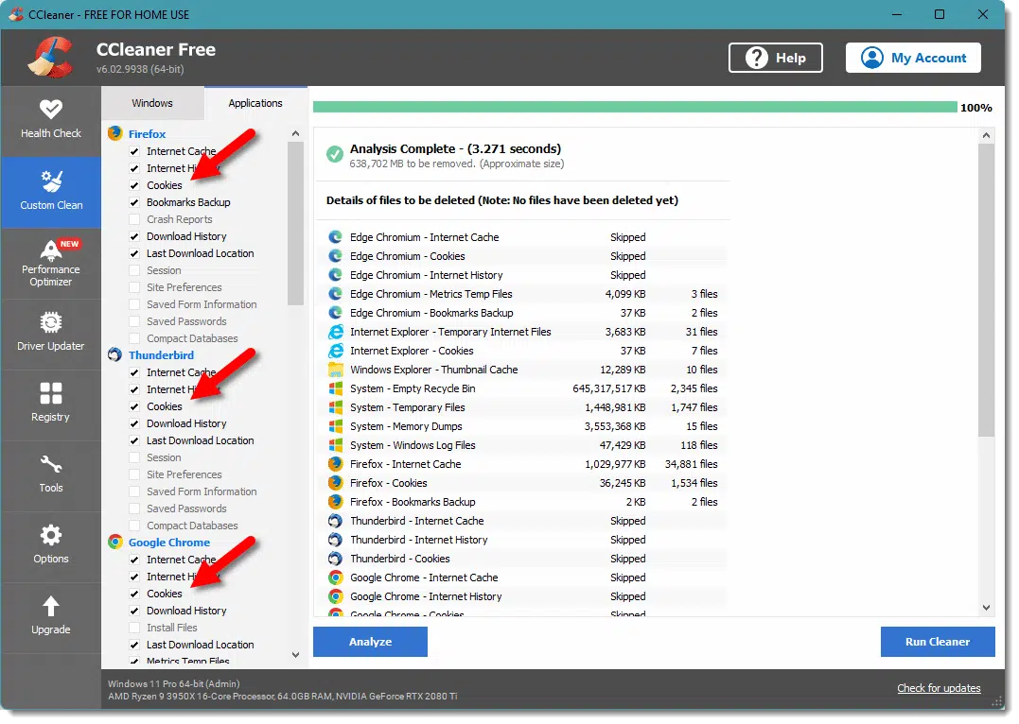Select the Edge Chromium - Cookies row

coord(525,256)
